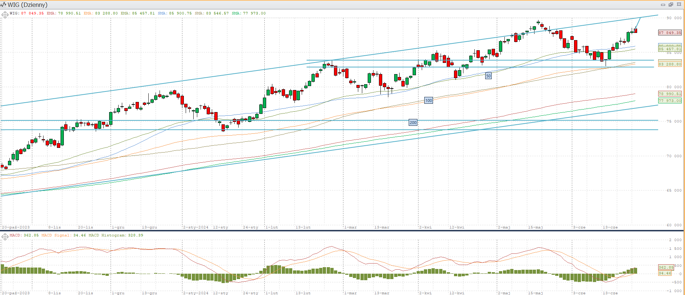685x295 pixels.
Task: Click the navigation arrows icon on the WIG price chart
Action: pyautogui.click(x=5, y=14)
